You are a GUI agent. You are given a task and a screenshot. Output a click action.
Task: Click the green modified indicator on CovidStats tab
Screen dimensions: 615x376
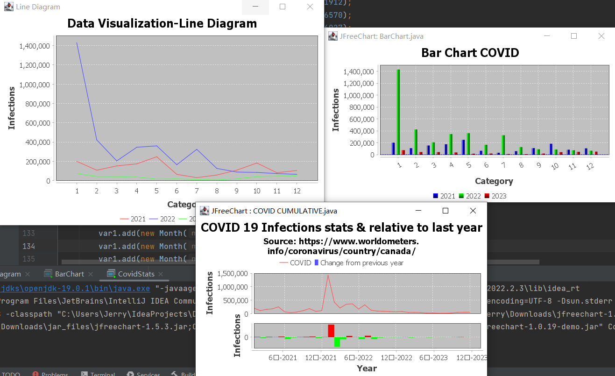(x=114, y=277)
